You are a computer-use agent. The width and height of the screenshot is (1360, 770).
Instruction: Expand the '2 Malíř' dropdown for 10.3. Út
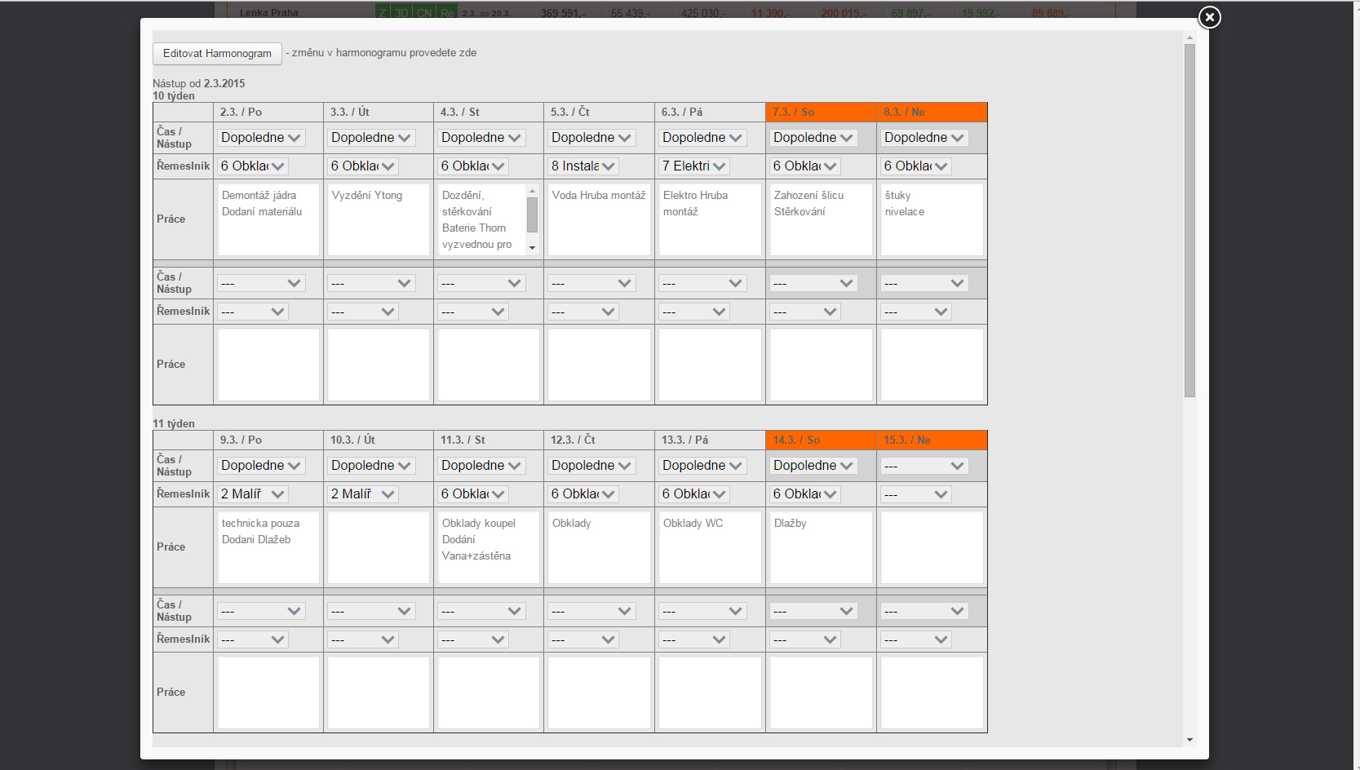click(x=363, y=494)
